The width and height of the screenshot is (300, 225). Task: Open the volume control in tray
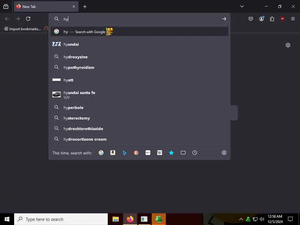[x=262, y=219]
